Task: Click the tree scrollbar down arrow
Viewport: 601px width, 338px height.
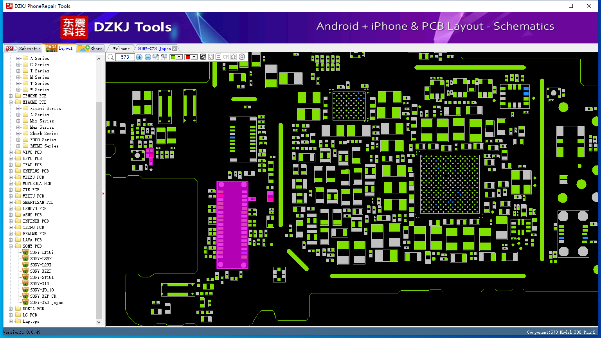Action: (x=99, y=322)
